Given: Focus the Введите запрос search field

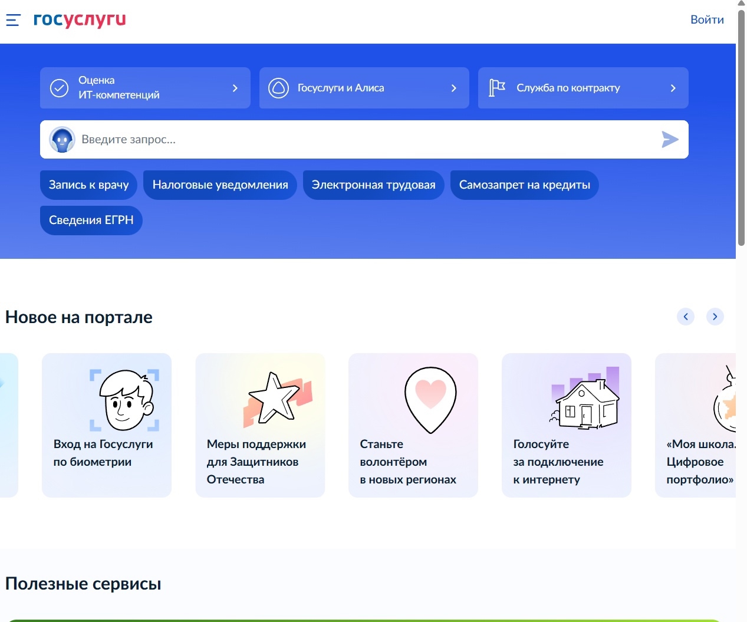Looking at the screenshot, I should click(x=366, y=140).
